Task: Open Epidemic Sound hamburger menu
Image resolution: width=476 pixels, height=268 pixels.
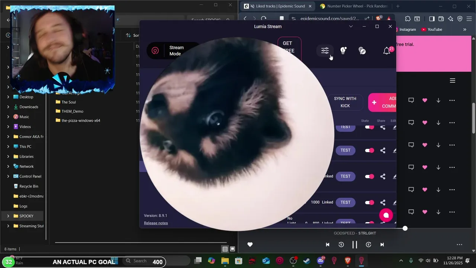Action: pyautogui.click(x=453, y=81)
